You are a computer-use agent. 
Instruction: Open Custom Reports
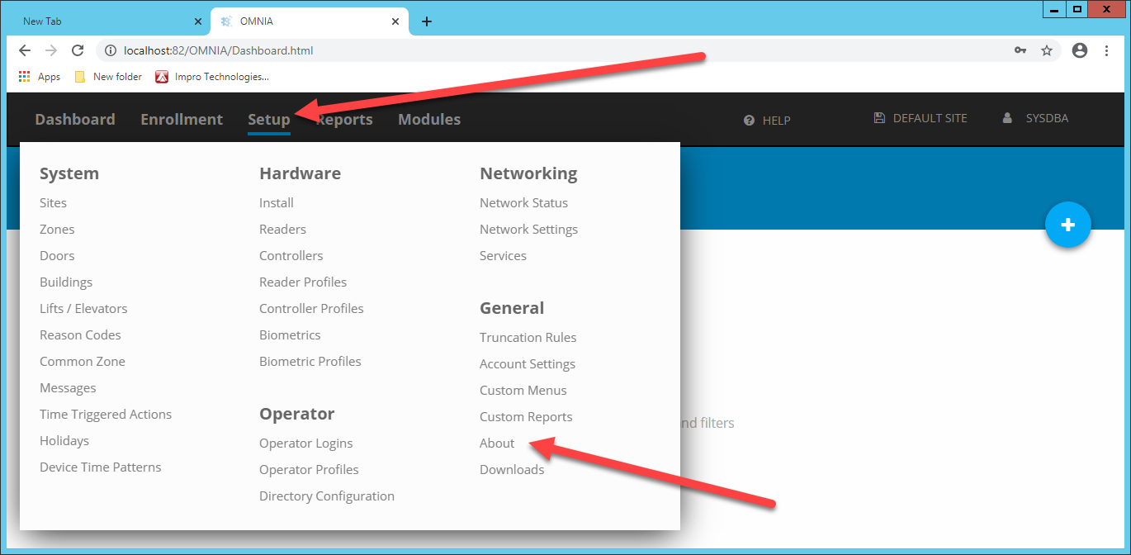coord(526,417)
